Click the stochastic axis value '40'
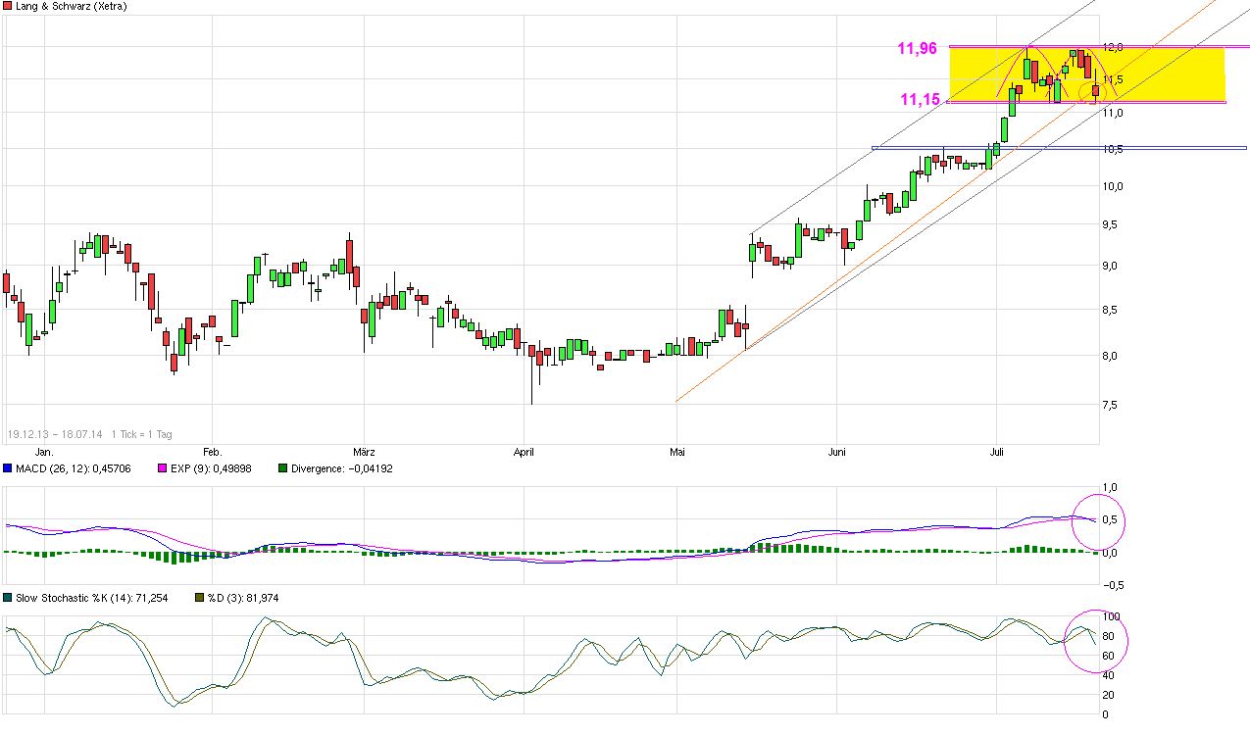1250x736 pixels. (x=1109, y=675)
